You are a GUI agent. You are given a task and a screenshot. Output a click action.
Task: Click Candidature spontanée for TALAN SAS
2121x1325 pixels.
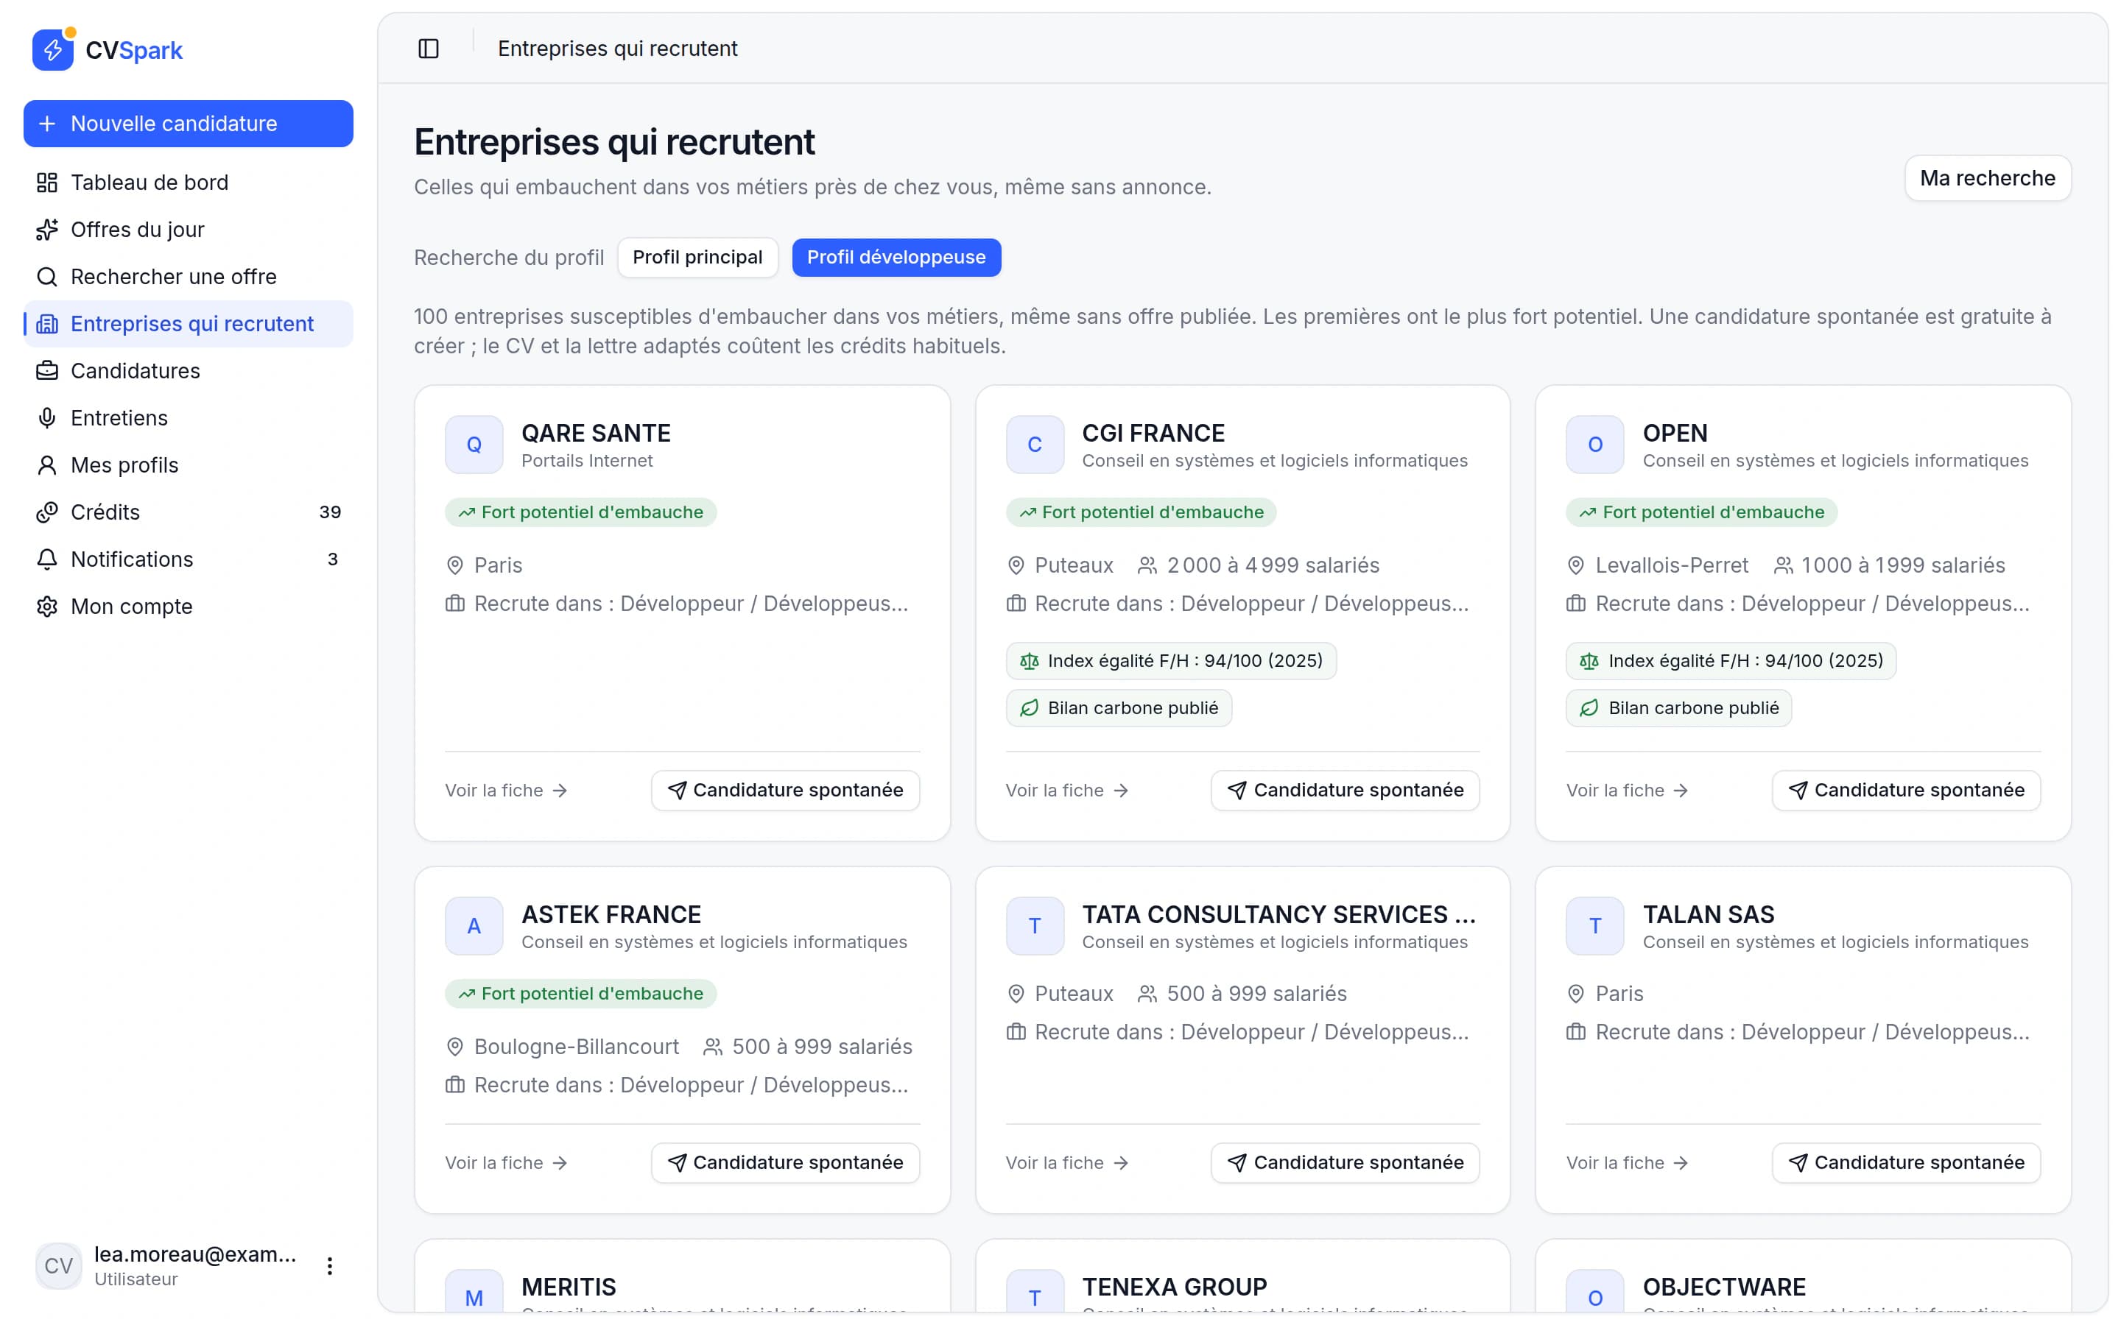(x=1906, y=1163)
